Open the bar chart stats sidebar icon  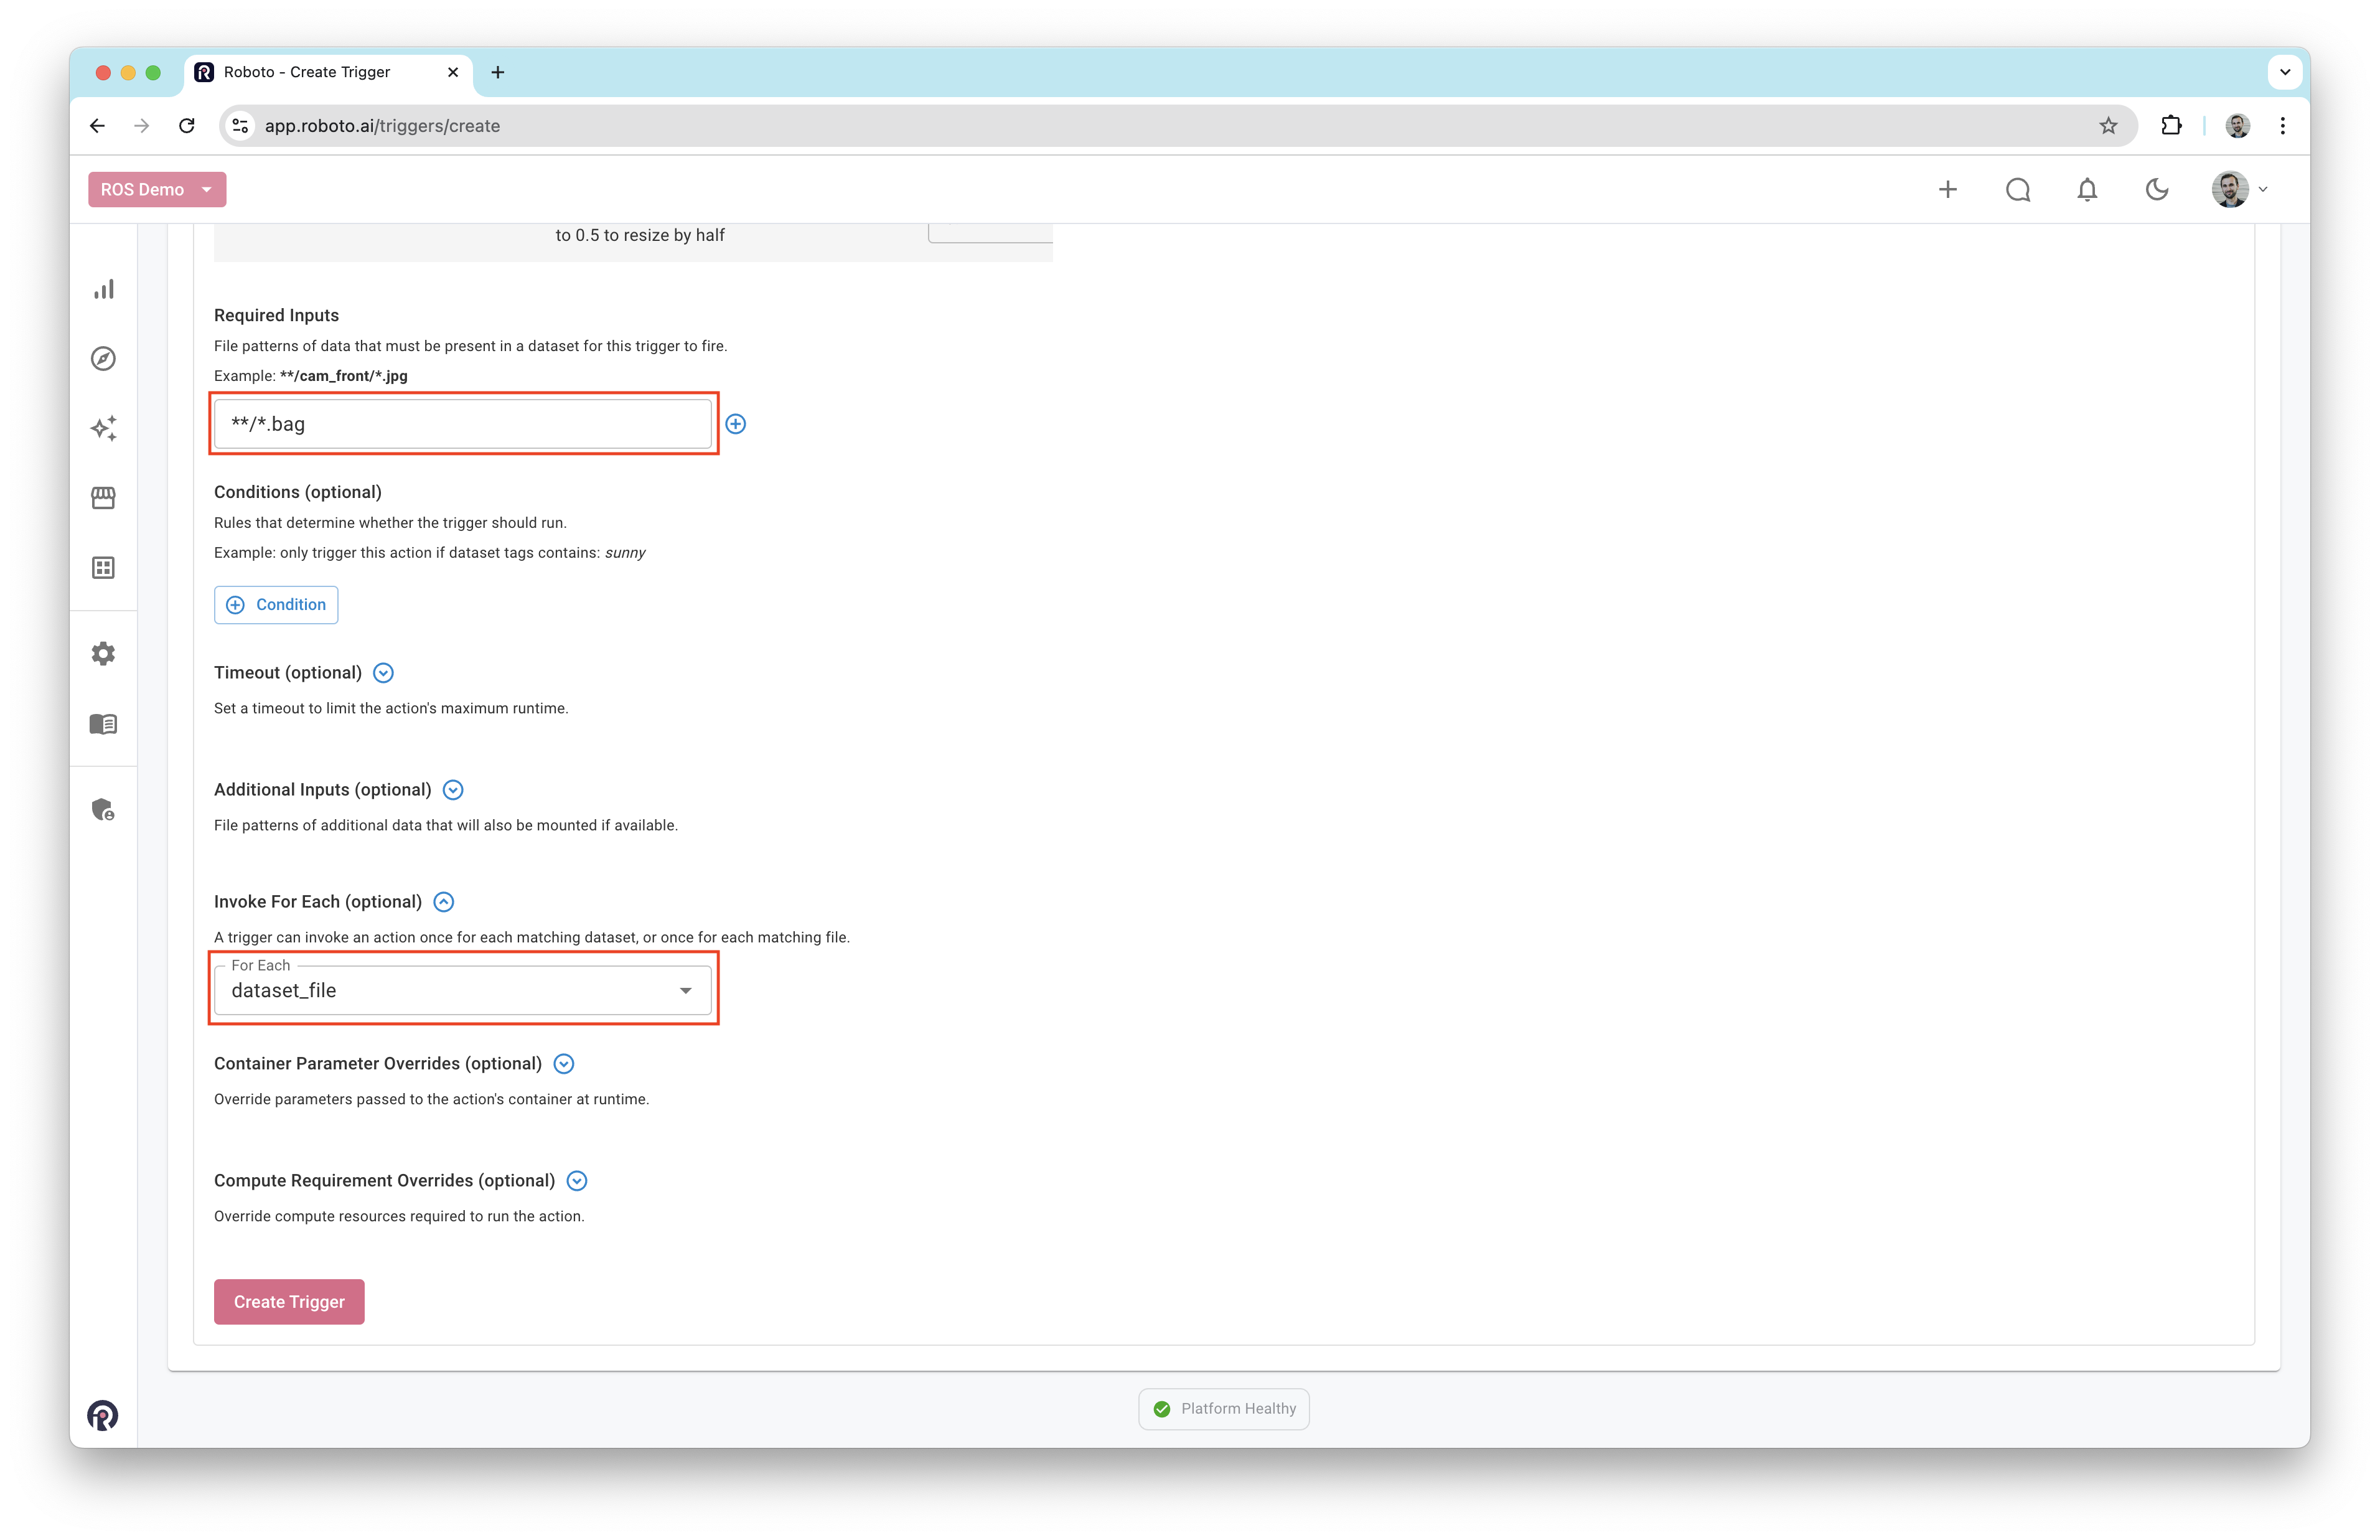(104, 289)
